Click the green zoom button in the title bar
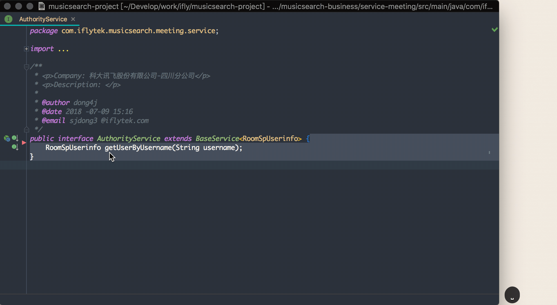The width and height of the screenshot is (557, 305). [30, 6]
